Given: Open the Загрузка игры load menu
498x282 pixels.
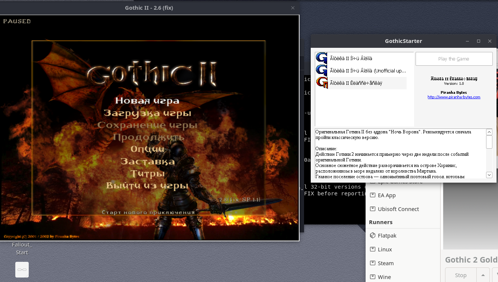Looking at the screenshot, I should point(147,113).
